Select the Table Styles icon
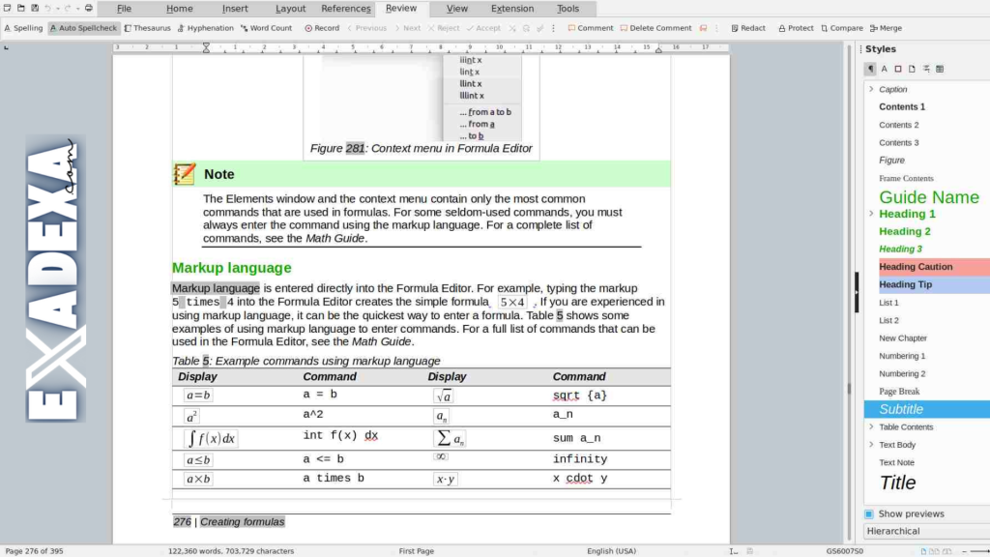990x557 pixels. click(x=940, y=69)
